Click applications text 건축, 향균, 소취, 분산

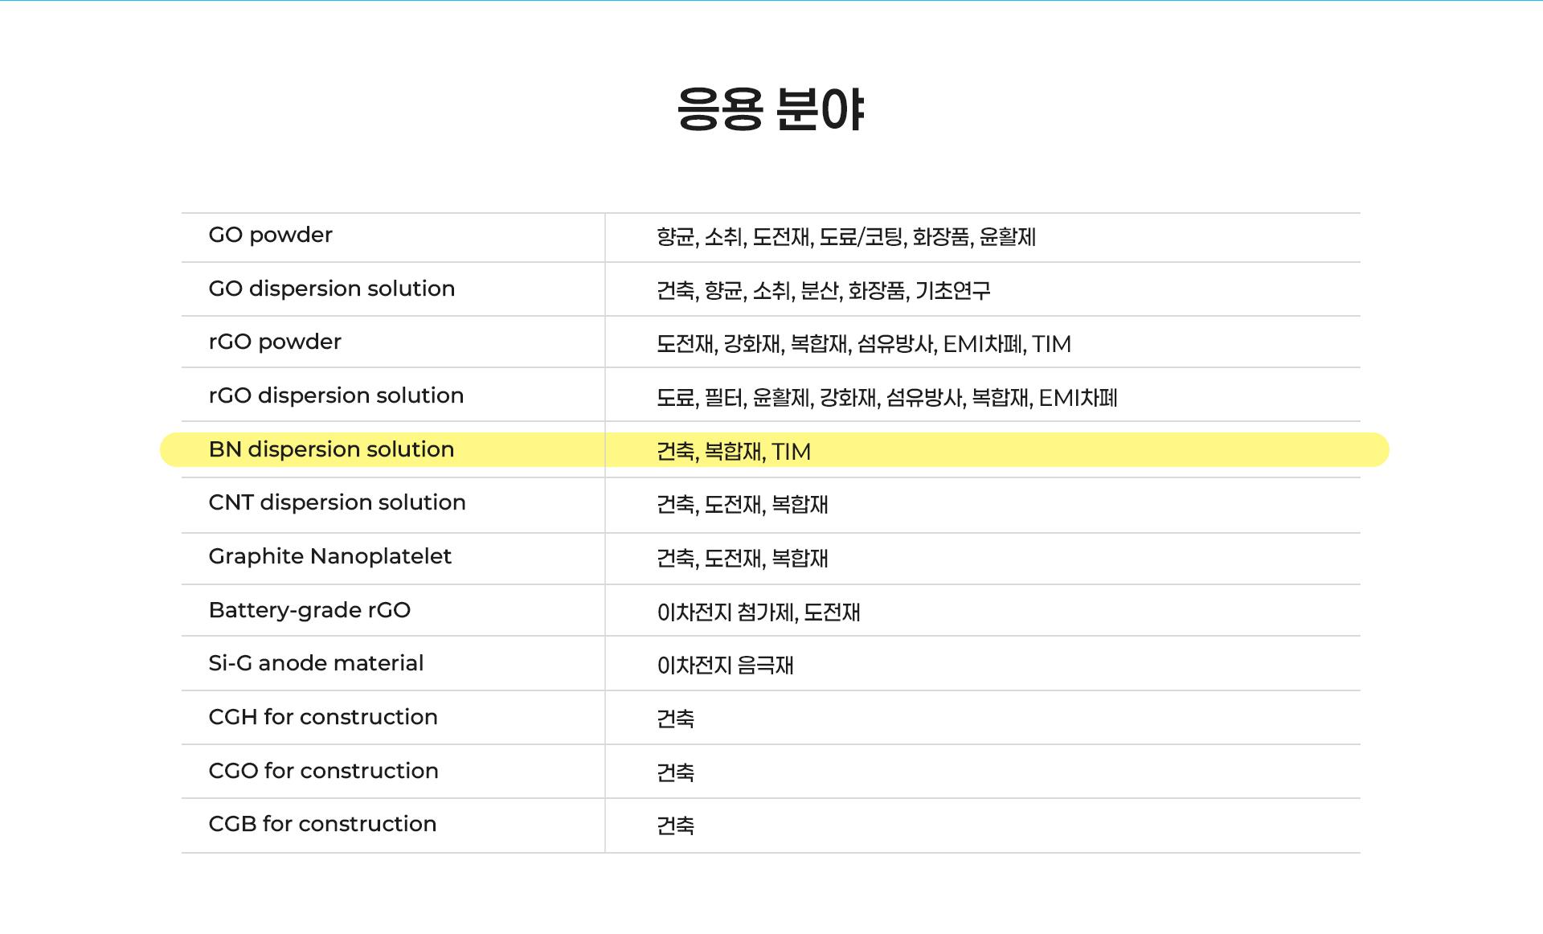(x=824, y=290)
